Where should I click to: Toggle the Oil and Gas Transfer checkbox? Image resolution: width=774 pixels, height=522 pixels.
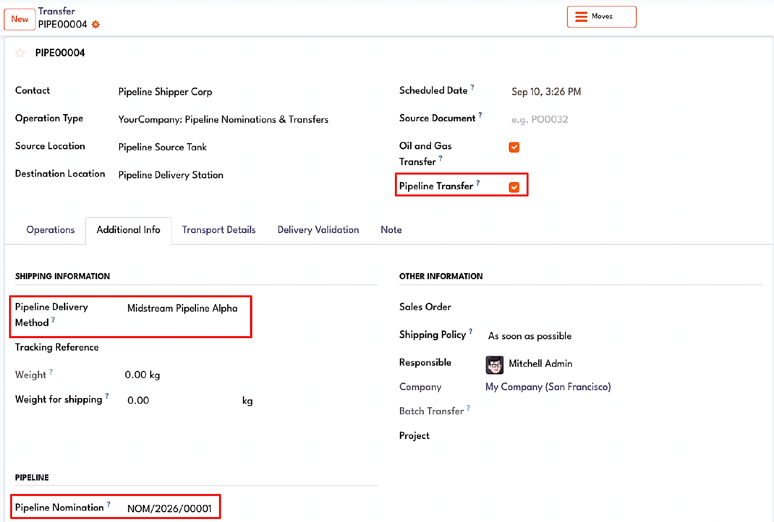[514, 147]
